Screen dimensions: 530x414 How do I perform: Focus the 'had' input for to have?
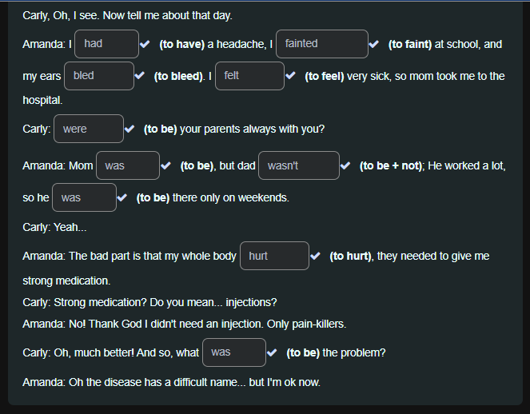coord(106,44)
